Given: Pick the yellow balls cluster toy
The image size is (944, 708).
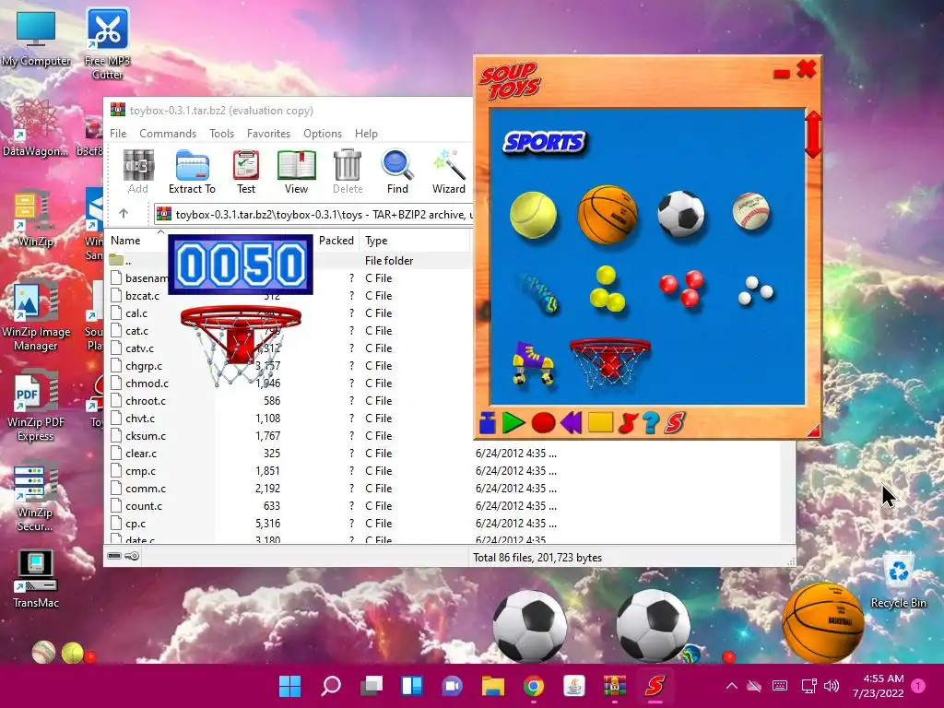Looking at the screenshot, I should (607, 289).
